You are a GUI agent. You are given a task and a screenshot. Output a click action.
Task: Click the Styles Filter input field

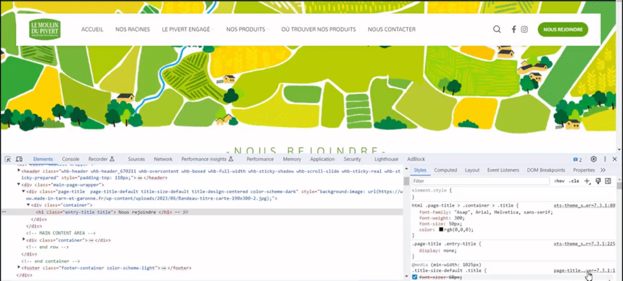pyautogui.click(x=481, y=181)
